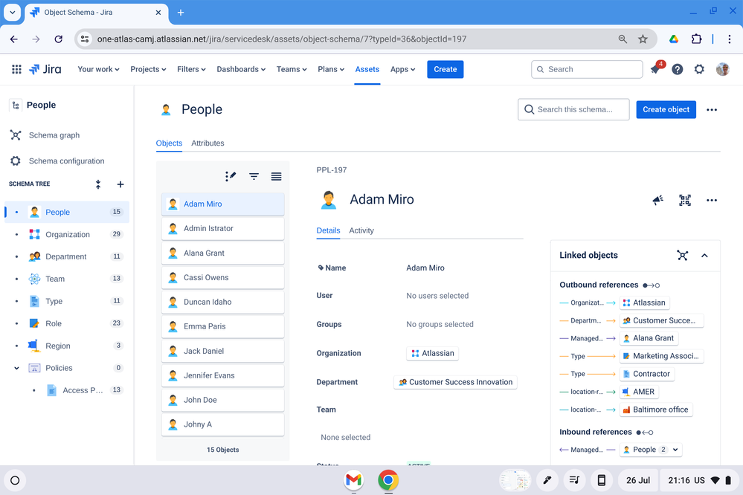Open Chrome from the shelf
The width and height of the screenshot is (743, 495).
pyautogui.click(x=388, y=480)
